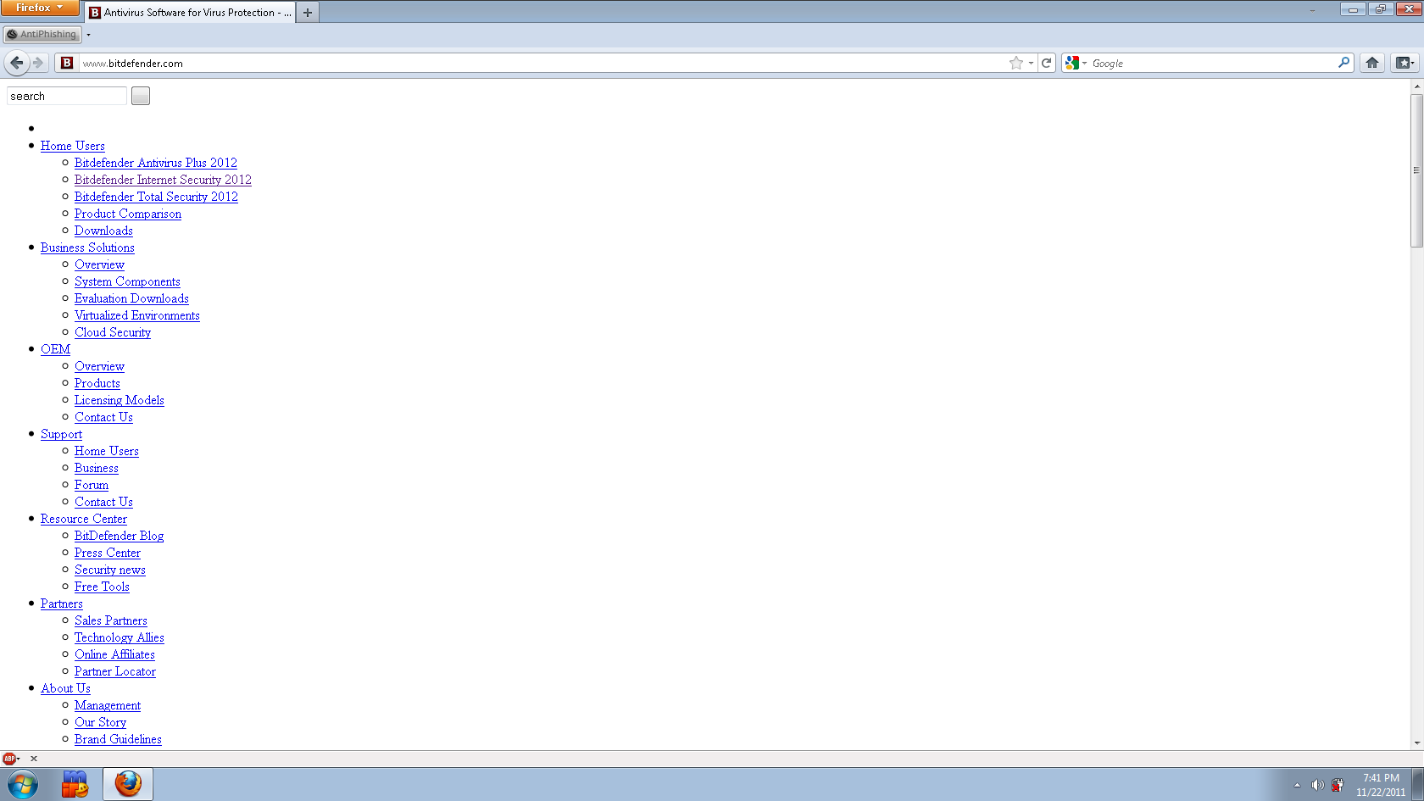Open the pinned colorful blocks taskbar app
The image size is (1424, 801).
click(x=75, y=784)
